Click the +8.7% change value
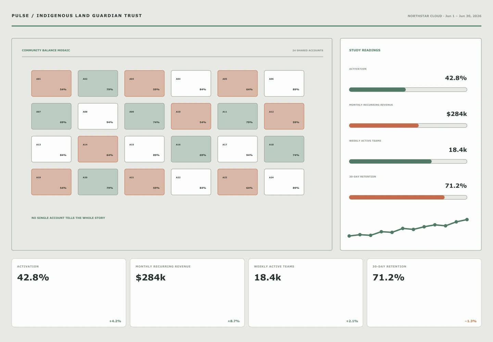The height and width of the screenshot is (342, 493). click(x=233, y=321)
